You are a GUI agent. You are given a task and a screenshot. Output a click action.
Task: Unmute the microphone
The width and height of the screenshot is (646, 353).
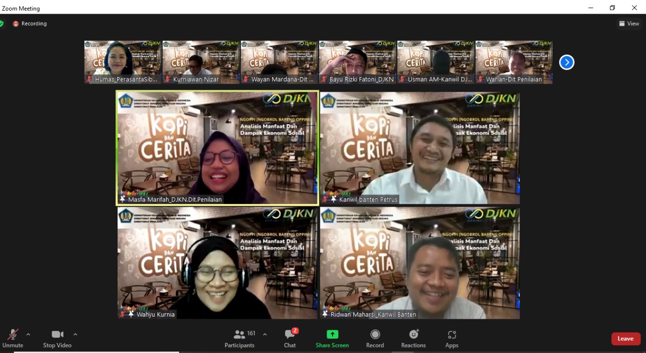coord(13,338)
